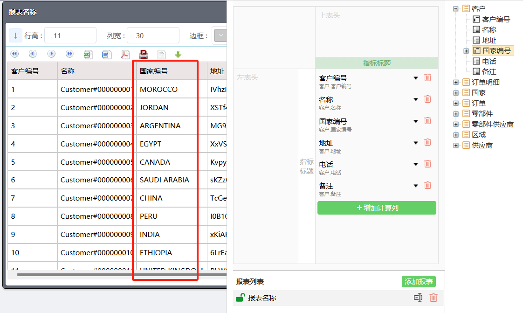Go to the previous report page
Screen dimensions: 523x313
coord(33,54)
